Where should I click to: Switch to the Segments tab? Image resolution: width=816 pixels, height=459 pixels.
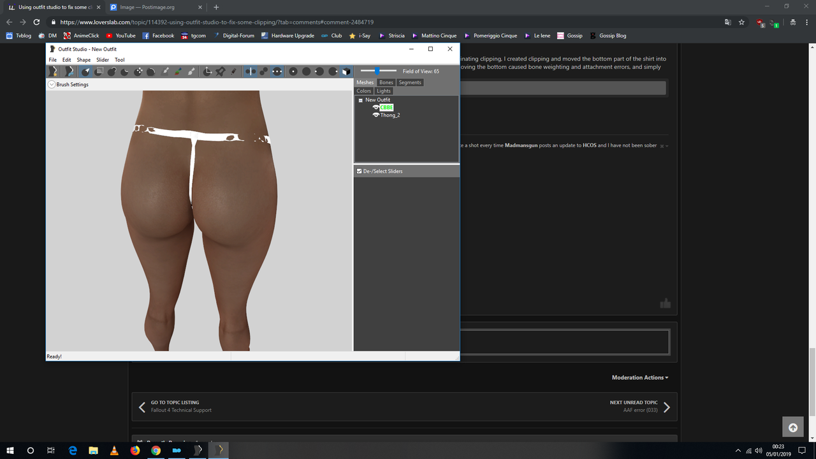410,82
